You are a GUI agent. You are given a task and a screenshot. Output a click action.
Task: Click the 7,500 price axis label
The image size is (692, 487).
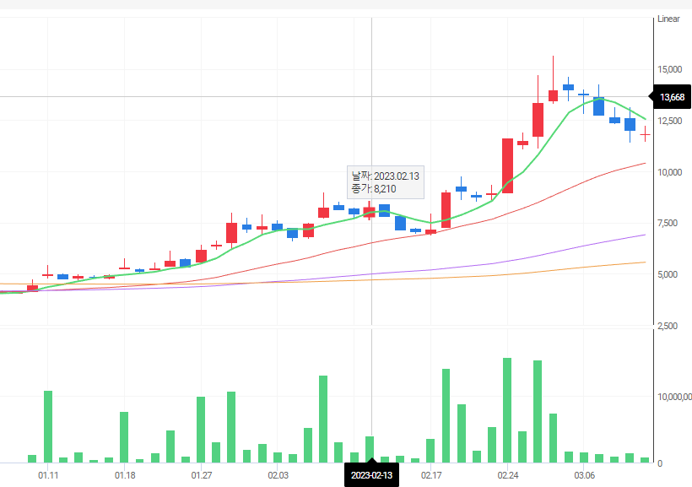[668, 223]
